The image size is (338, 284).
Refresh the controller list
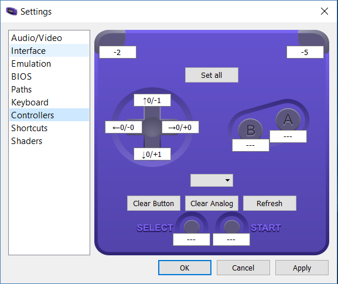(x=269, y=203)
